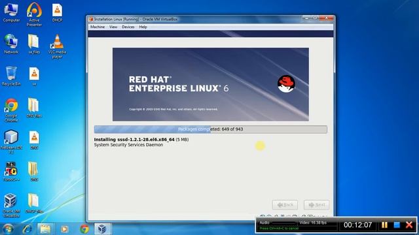The height and width of the screenshot is (235, 419).
Task: Select the VLC media player shortcut
Action: [57, 46]
